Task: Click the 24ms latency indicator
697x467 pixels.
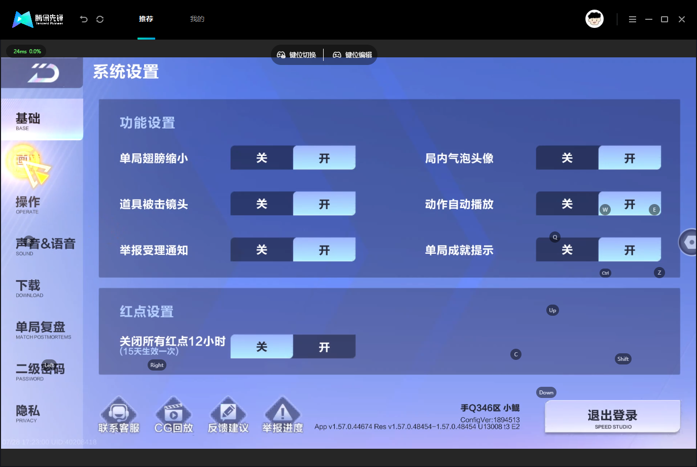Action: tap(27, 51)
